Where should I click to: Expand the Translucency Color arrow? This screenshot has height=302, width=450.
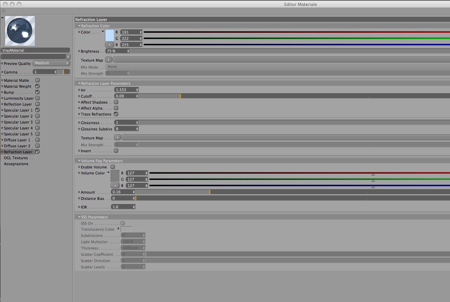coord(119,229)
